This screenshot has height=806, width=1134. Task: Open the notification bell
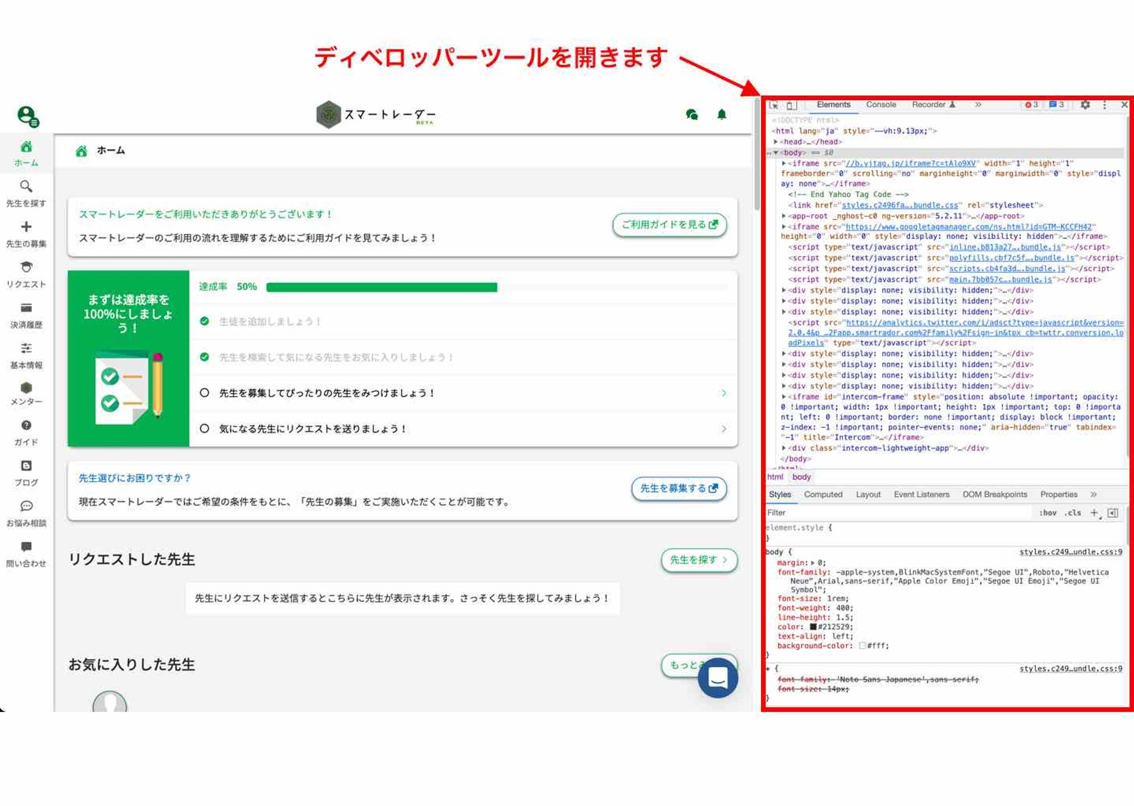(x=722, y=114)
